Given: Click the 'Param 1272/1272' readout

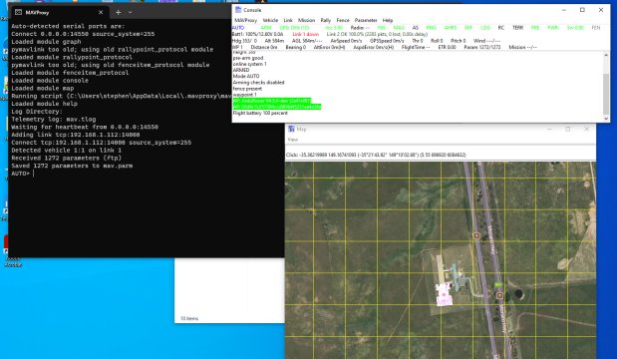Looking at the screenshot, I should pyautogui.click(x=482, y=47).
